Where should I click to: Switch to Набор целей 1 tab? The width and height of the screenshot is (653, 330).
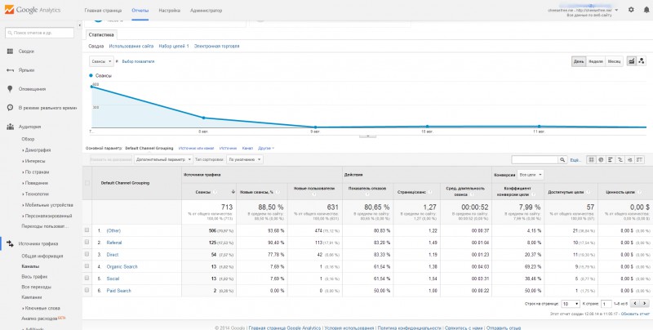(174, 47)
